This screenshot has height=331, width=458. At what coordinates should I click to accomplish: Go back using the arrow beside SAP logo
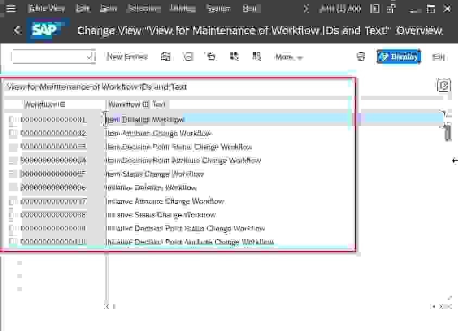pyautogui.click(x=17, y=30)
